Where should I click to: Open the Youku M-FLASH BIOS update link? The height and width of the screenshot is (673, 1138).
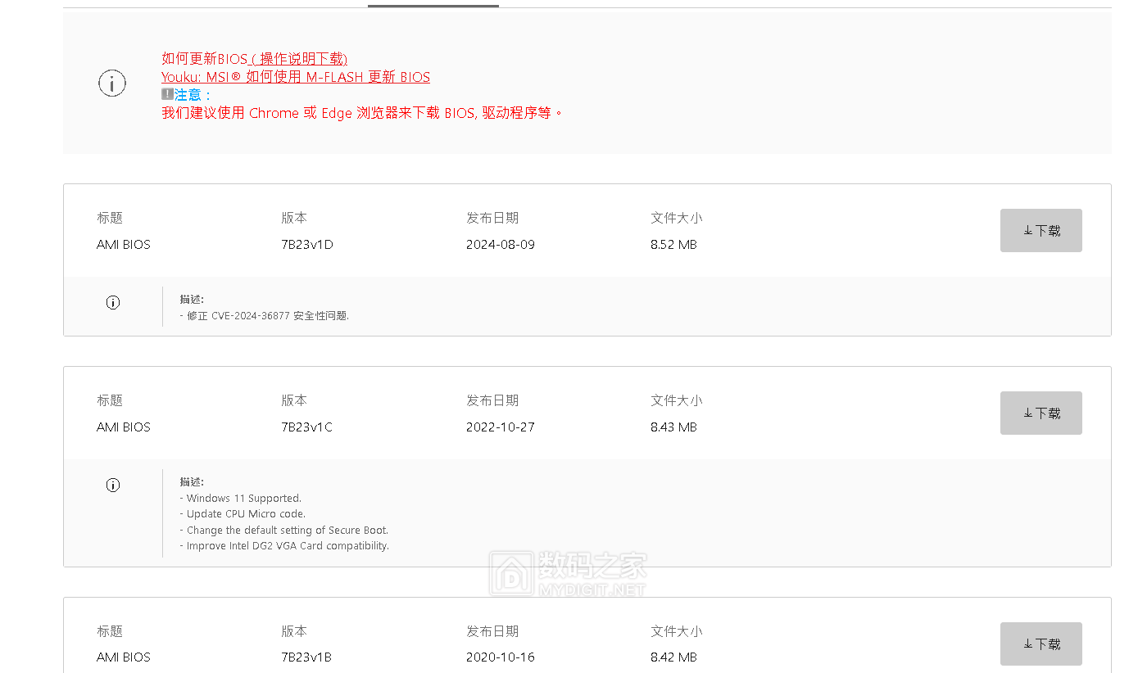[x=295, y=77]
